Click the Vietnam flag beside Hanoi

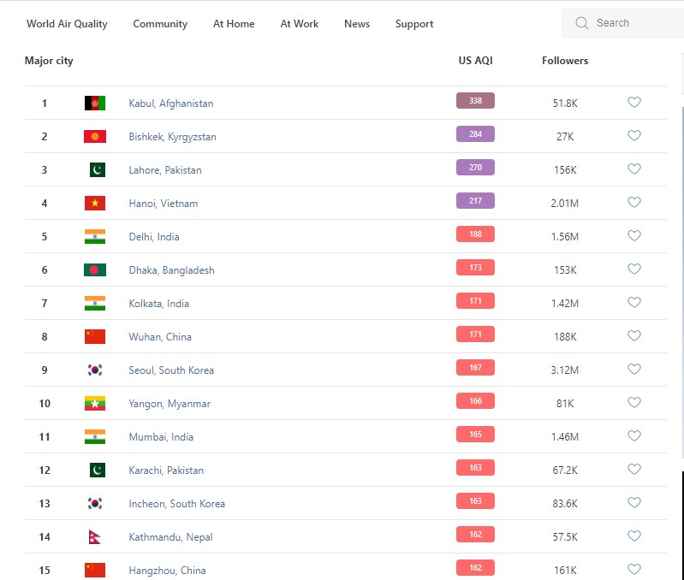pos(95,204)
